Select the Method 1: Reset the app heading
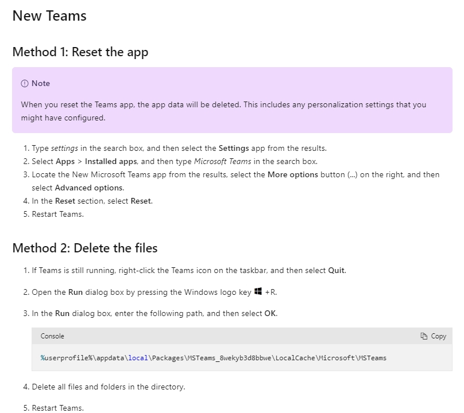 80,52
